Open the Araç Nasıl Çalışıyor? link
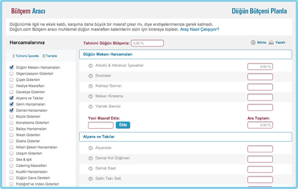Viewport: 298px width, 189px height. (200, 29)
